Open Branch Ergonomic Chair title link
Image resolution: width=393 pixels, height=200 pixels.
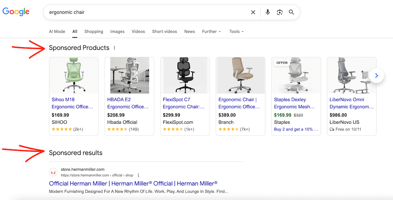pyautogui.click(x=239, y=103)
